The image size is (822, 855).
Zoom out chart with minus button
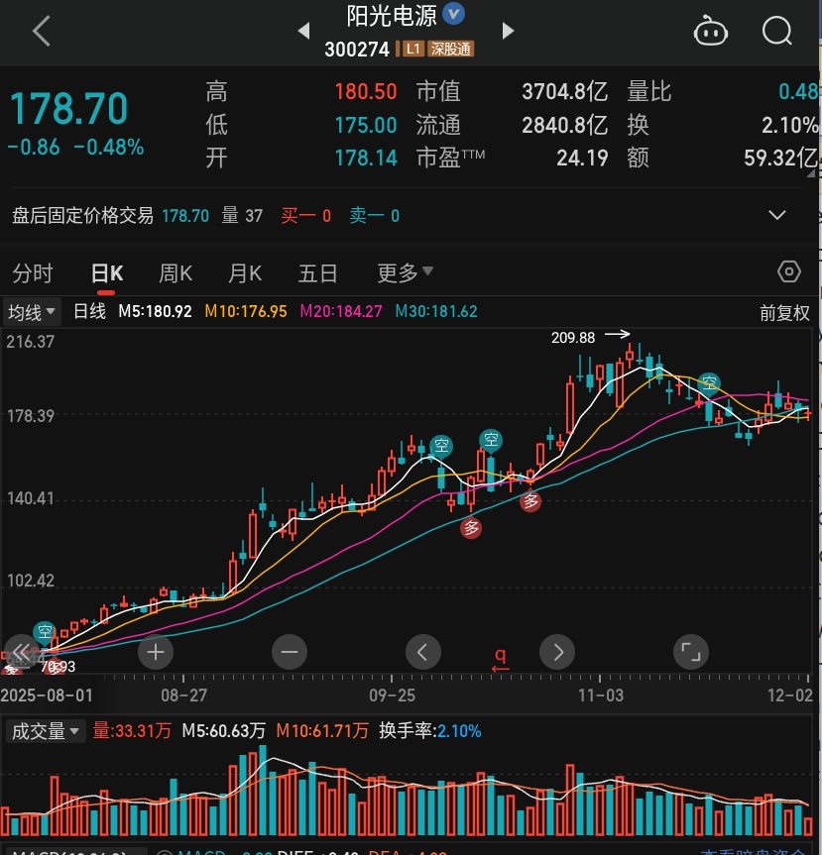tap(290, 652)
